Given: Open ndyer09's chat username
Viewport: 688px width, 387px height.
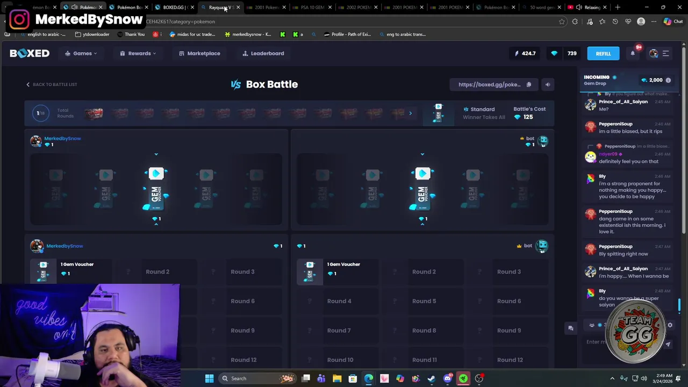Looking at the screenshot, I should (x=608, y=154).
